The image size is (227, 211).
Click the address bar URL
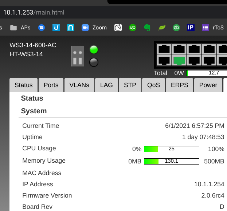point(34,12)
